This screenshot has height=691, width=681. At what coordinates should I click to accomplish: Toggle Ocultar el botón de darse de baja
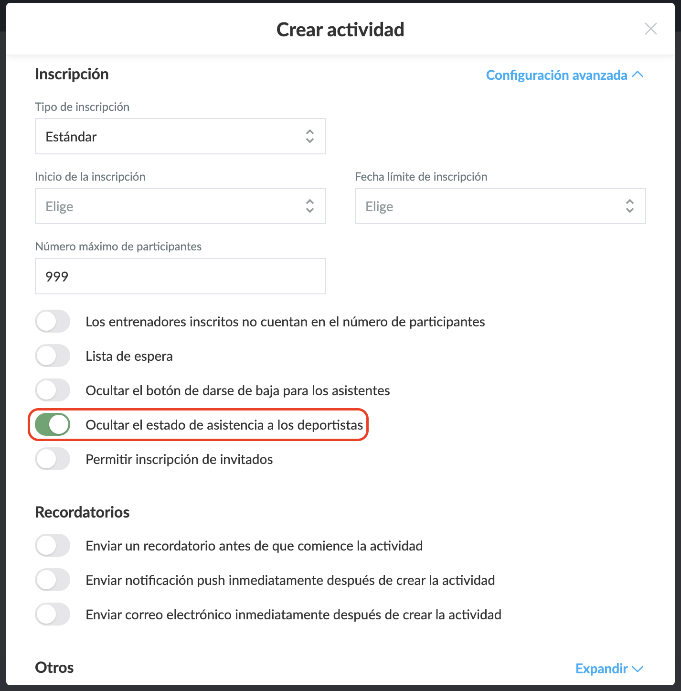(53, 390)
